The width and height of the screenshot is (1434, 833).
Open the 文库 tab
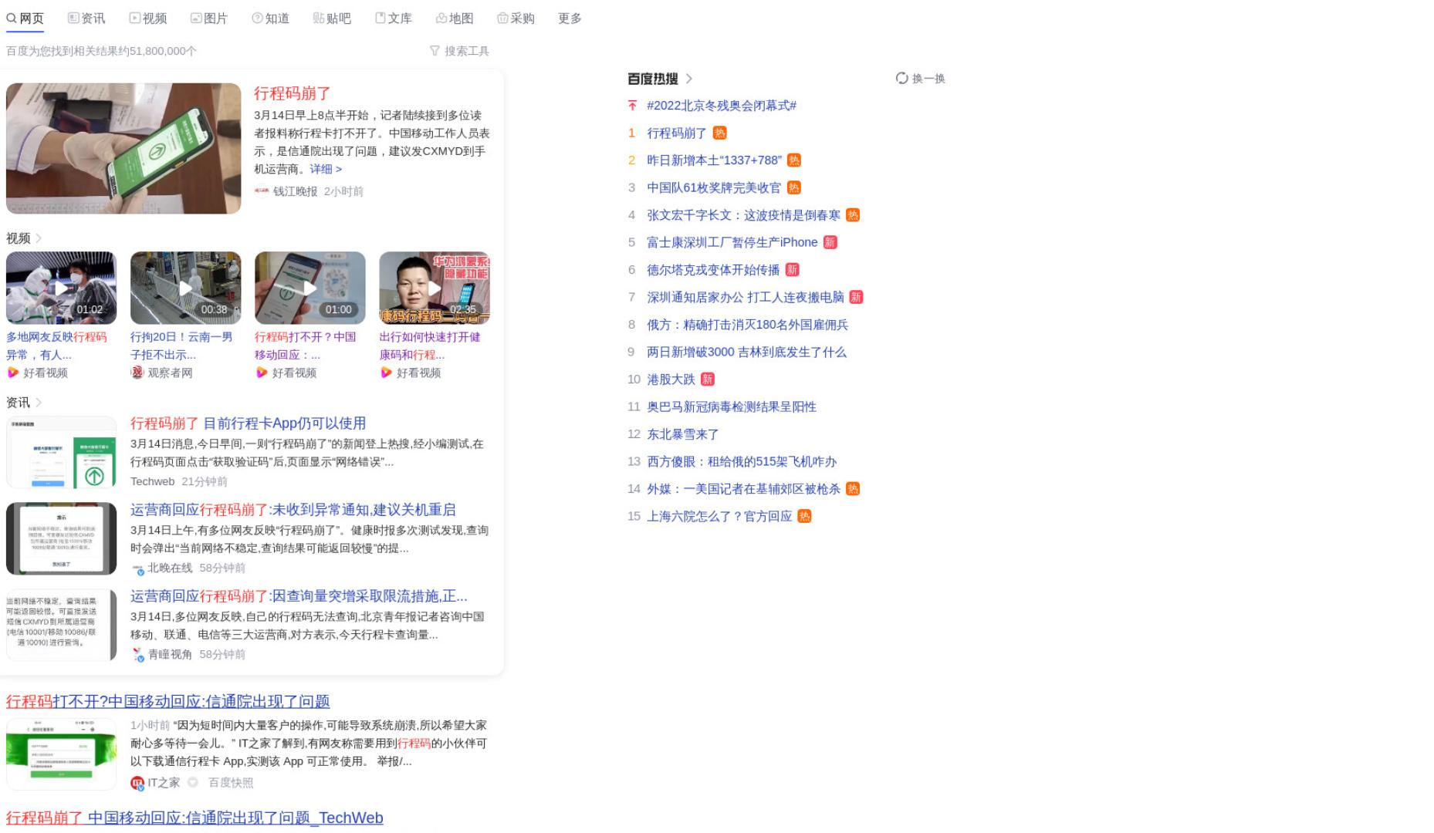pyautogui.click(x=393, y=18)
